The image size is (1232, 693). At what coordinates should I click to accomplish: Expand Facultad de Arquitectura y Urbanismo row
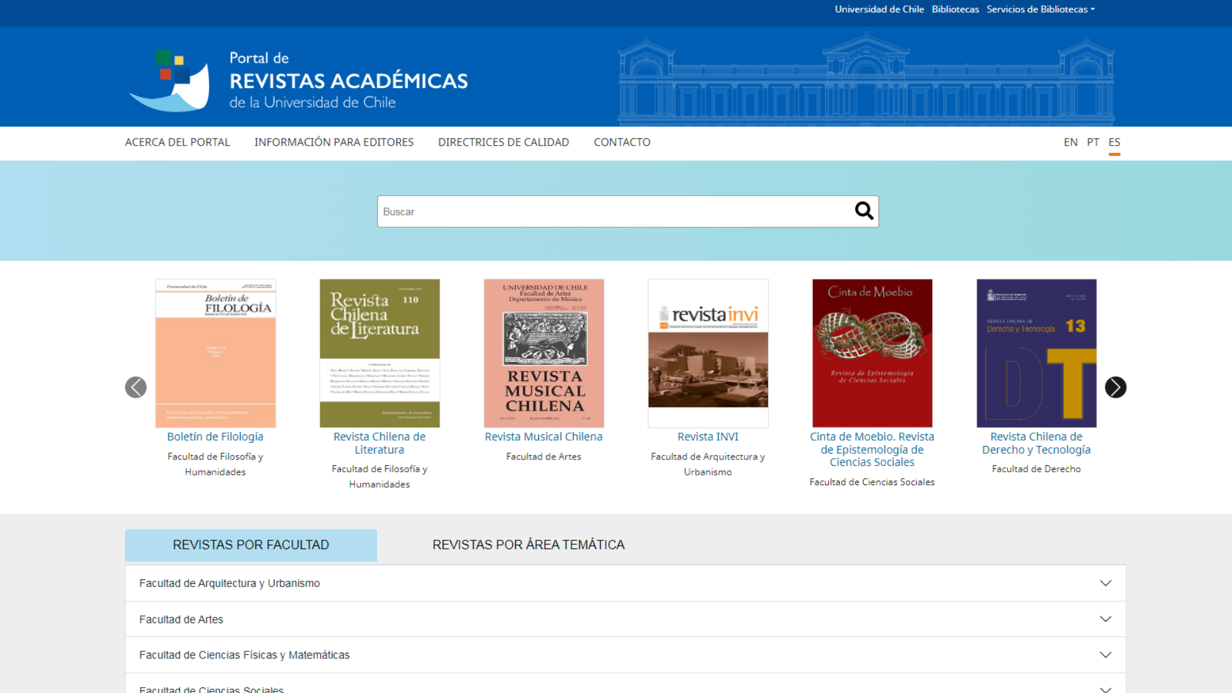(626, 583)
